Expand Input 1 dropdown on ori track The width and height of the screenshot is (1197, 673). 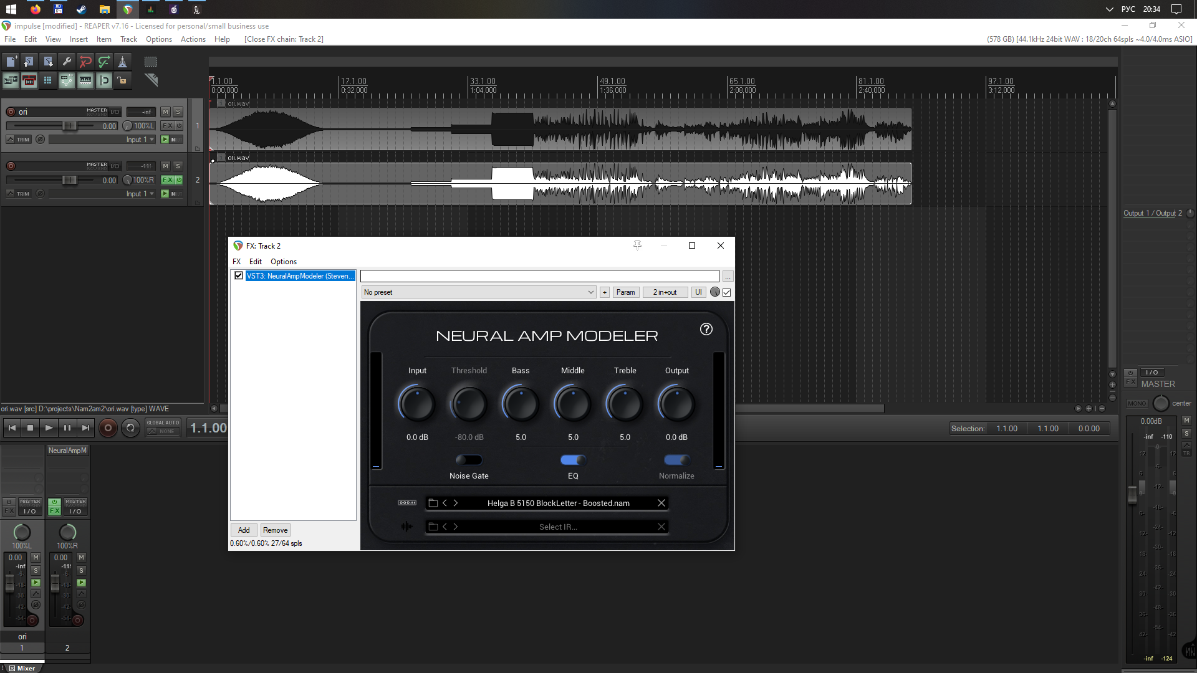[x=140, y=140]
